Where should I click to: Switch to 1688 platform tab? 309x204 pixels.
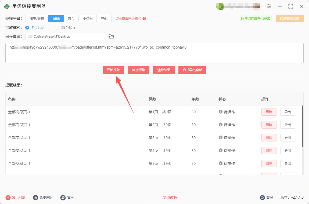pos(56,19)
